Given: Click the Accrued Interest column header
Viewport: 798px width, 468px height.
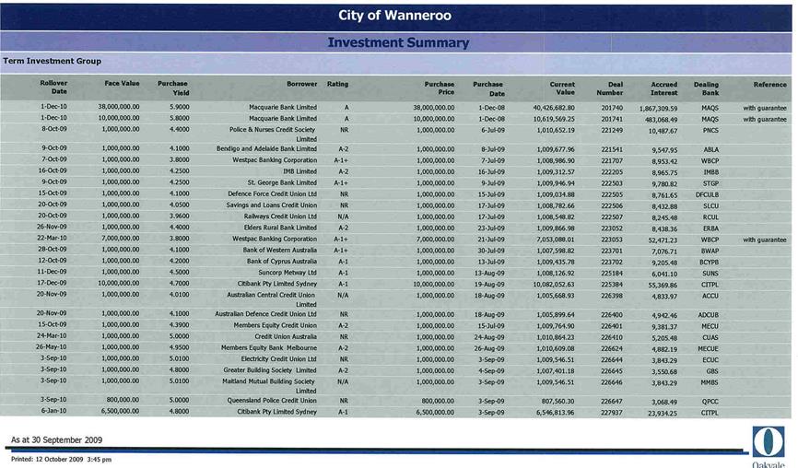Looking at the screenshot, I should [663, 88].
